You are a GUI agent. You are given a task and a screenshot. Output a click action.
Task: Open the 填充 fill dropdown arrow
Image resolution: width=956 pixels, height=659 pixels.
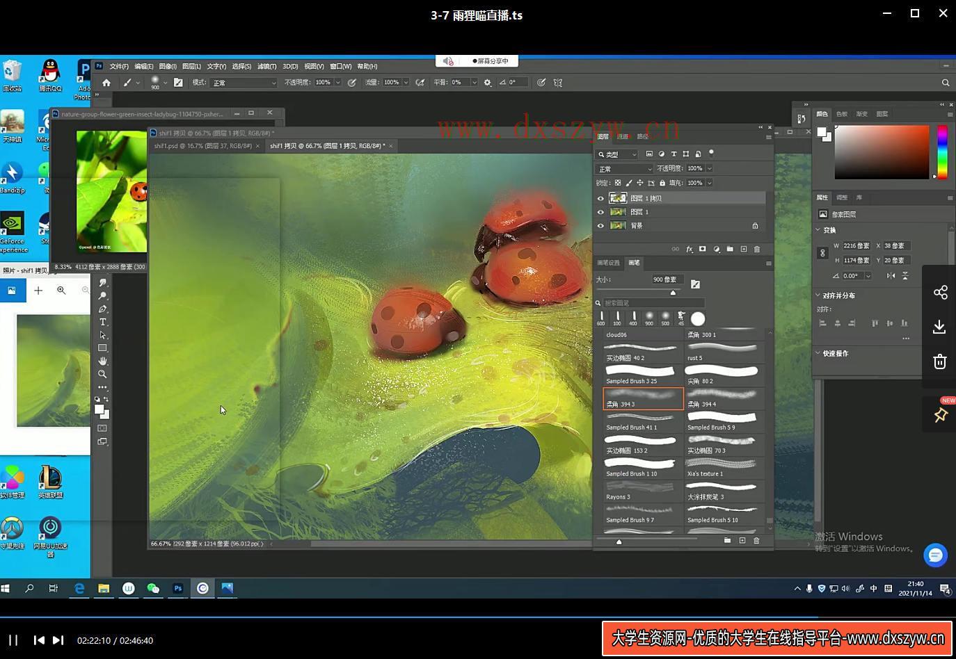709,183
